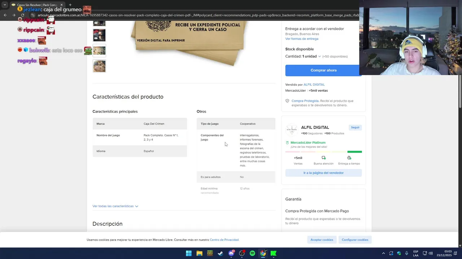Open Windows Security tray icon
462x259 pixels.
(399, 253)
